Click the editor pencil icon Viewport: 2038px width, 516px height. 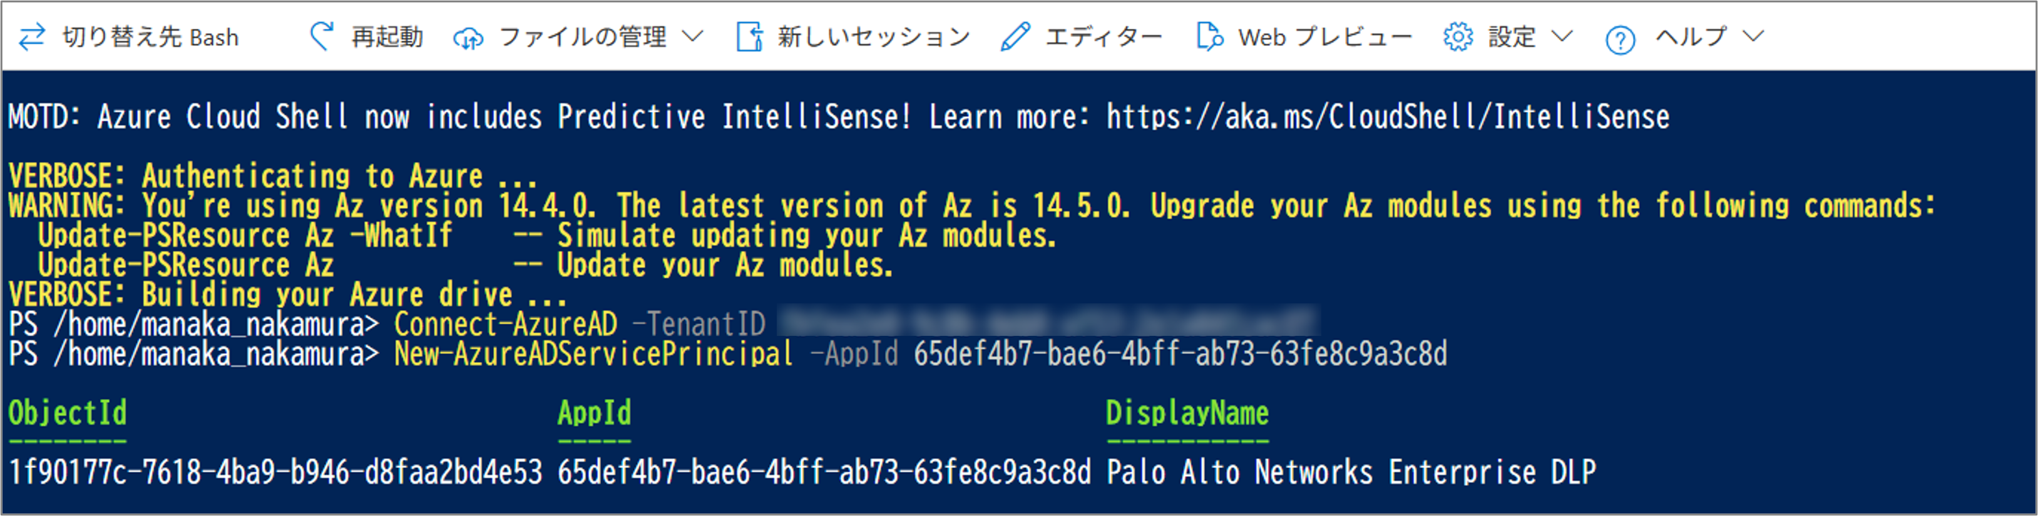(x=1015, y=36)
